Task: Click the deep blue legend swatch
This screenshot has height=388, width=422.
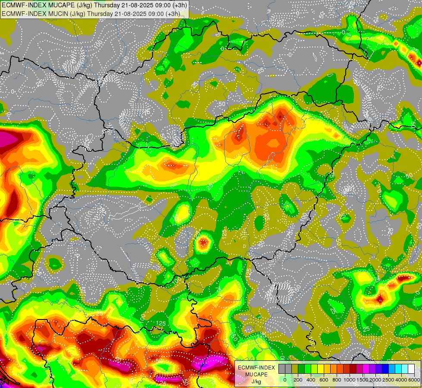Action: coord(386,369)
